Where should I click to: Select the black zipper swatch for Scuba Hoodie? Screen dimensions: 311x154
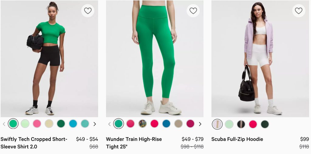(x=241, y=124)
